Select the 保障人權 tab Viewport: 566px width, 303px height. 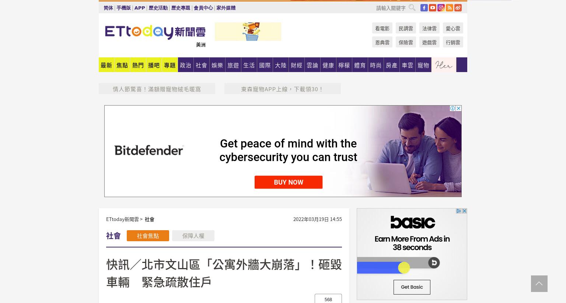[193, 236]
